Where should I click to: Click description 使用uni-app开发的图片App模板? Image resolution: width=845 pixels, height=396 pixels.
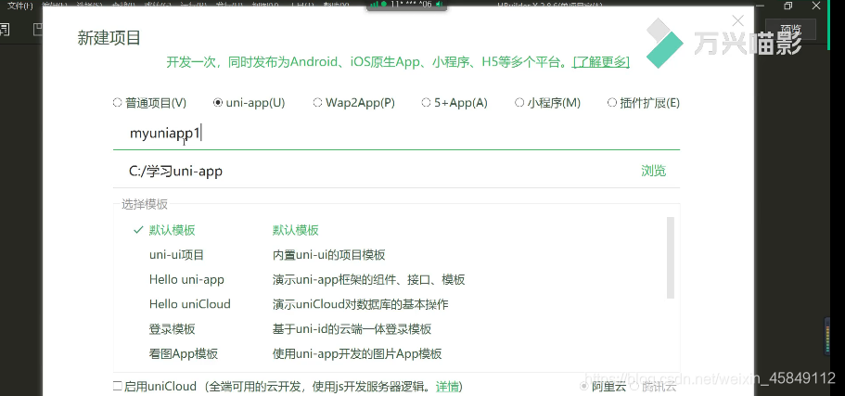pos(357,354)
